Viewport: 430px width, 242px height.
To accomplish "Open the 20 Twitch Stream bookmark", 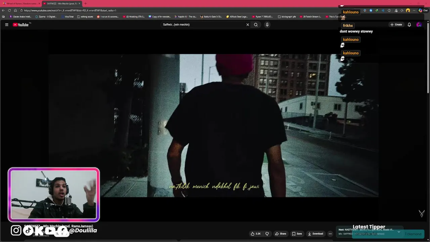I will [x=310, y=16].
